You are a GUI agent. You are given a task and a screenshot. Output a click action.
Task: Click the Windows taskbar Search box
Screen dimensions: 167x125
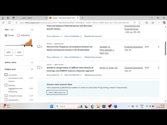tap(69, 106)
